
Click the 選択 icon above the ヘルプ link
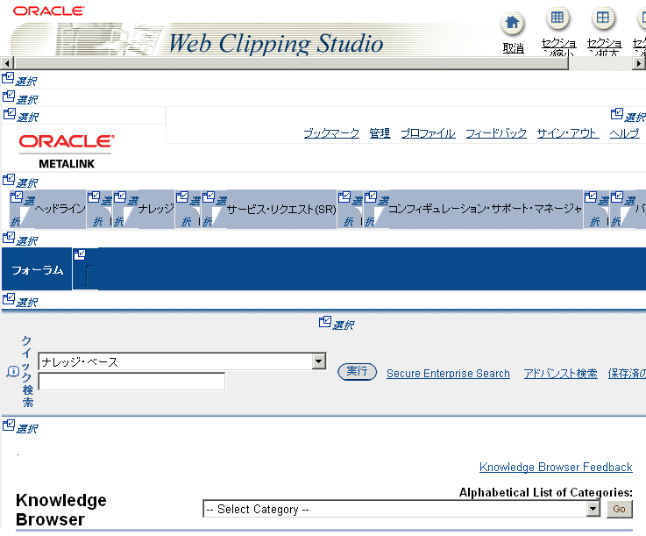pyautogui.click(x=617, y=114)
